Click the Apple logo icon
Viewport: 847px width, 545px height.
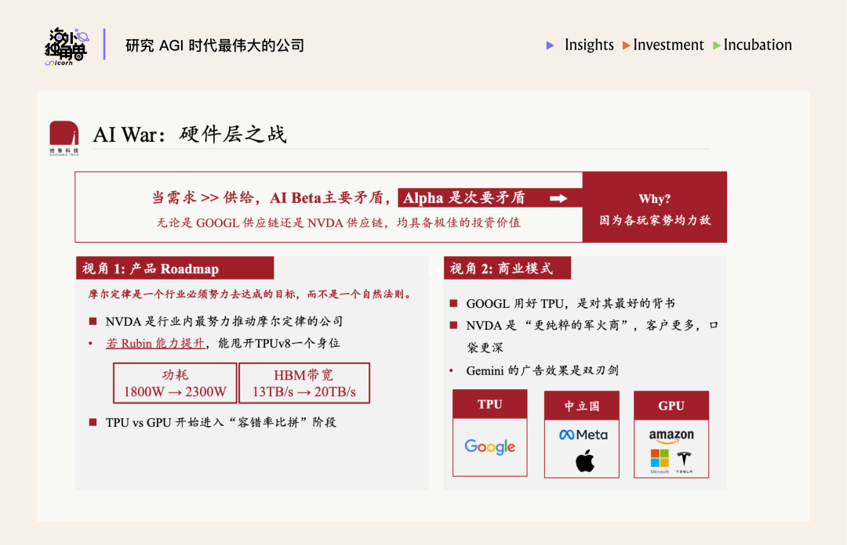click(584, 461)
